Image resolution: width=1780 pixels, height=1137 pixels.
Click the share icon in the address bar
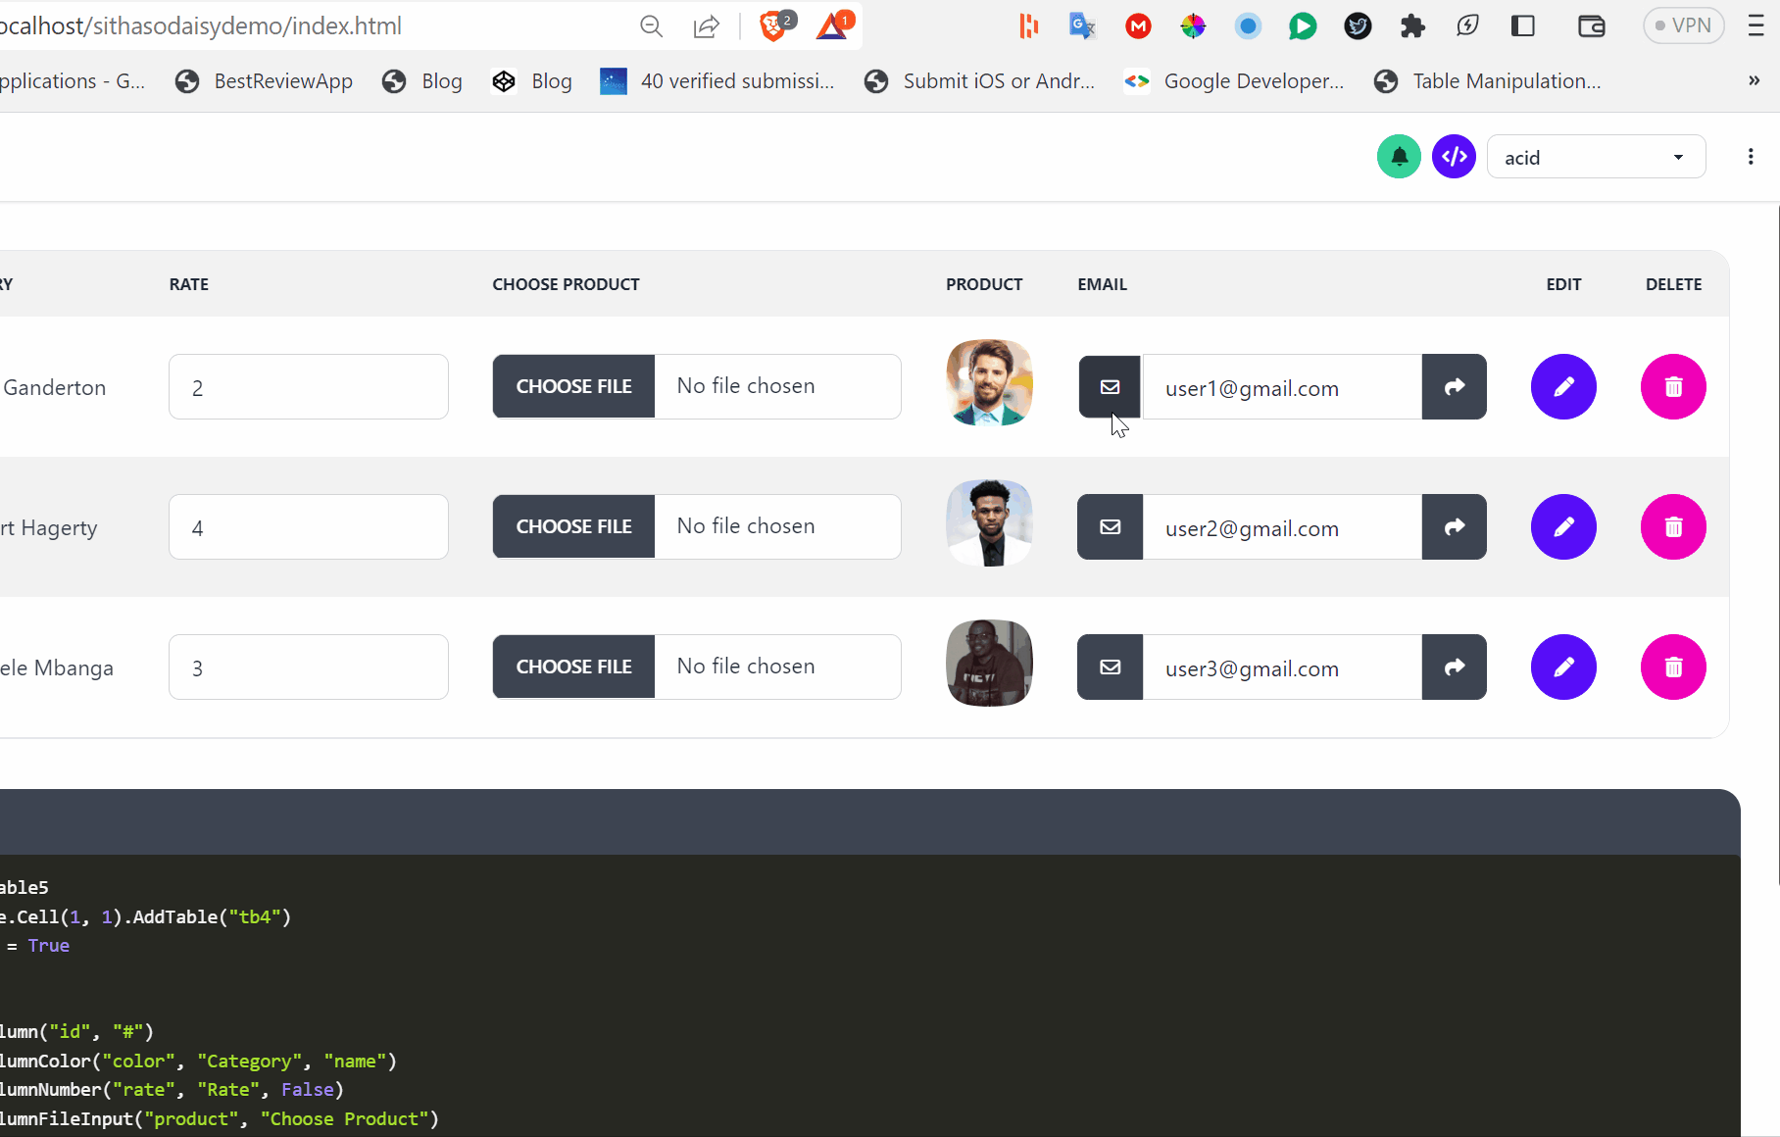(706, 26)
